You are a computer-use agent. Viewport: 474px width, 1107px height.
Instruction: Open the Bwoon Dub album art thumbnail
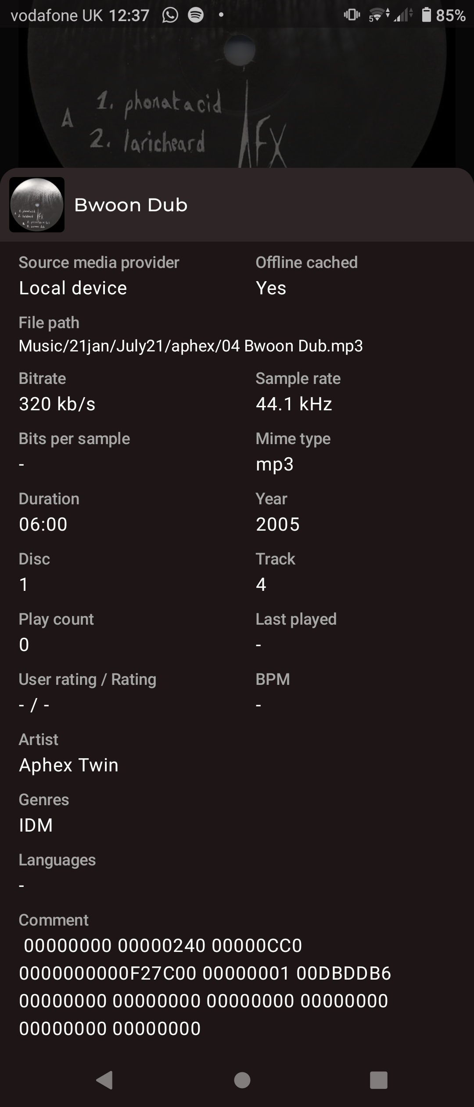point(37,205)
